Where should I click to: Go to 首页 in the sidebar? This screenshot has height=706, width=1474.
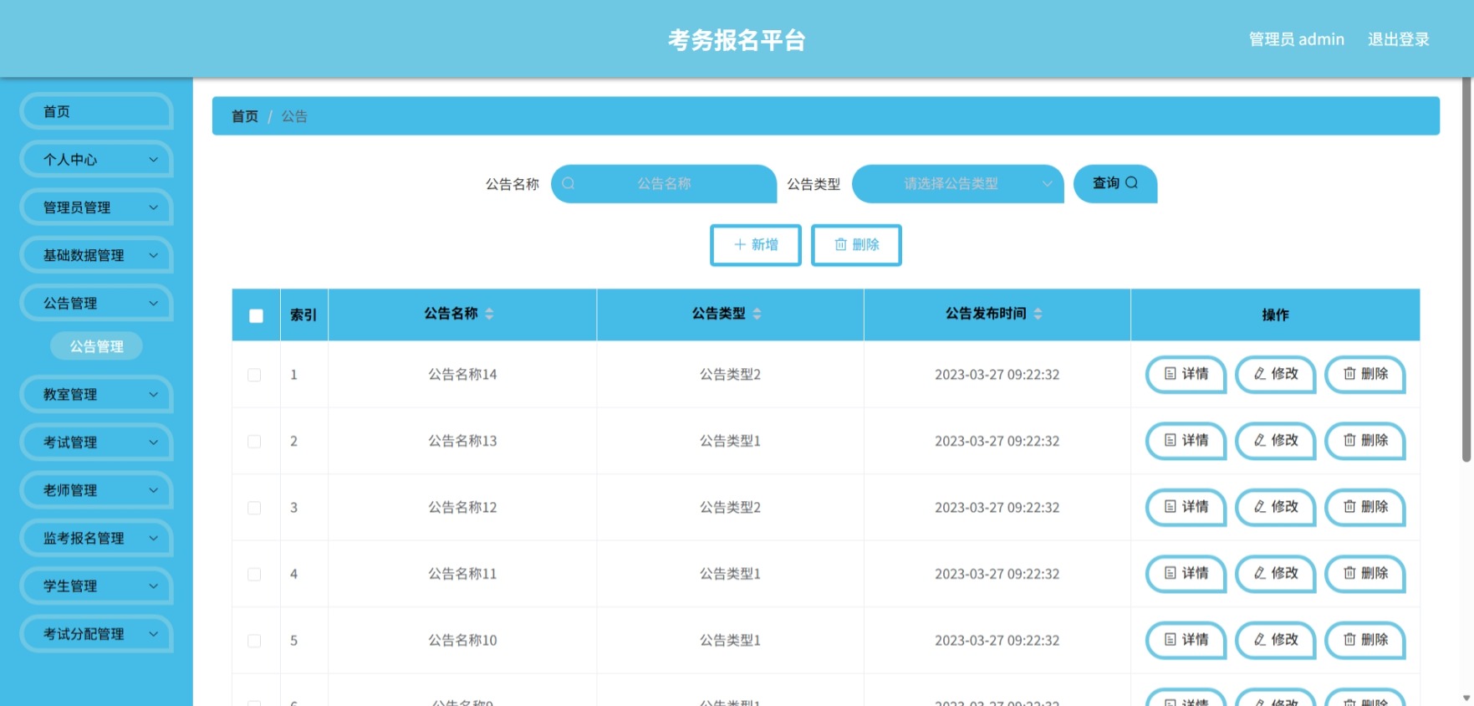click(x=96, y=111)
